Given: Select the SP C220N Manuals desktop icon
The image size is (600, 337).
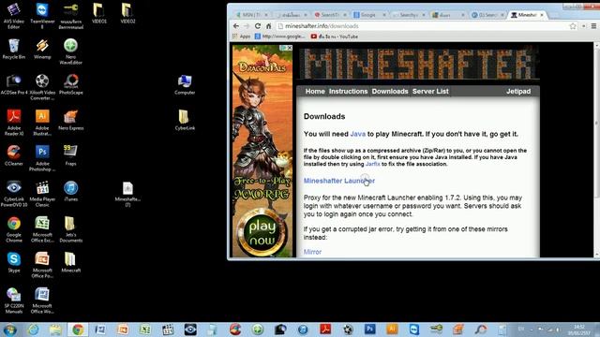Looking at the screenshot, I should [14, 300].
